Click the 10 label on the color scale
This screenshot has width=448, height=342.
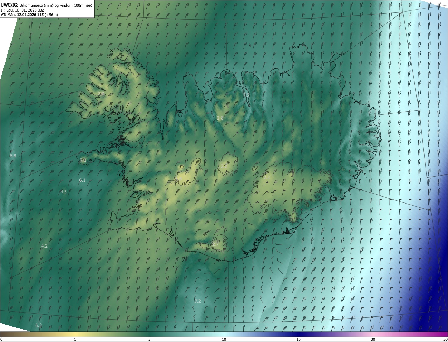coord(224,339)
